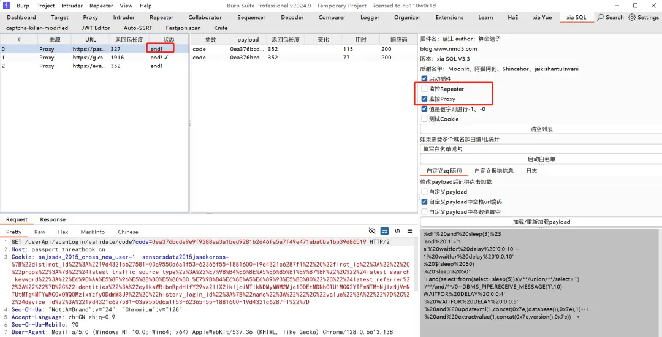Check 自定义payload中参数值置空 checkbox
The image size is (662, 337).
point(424,212)
